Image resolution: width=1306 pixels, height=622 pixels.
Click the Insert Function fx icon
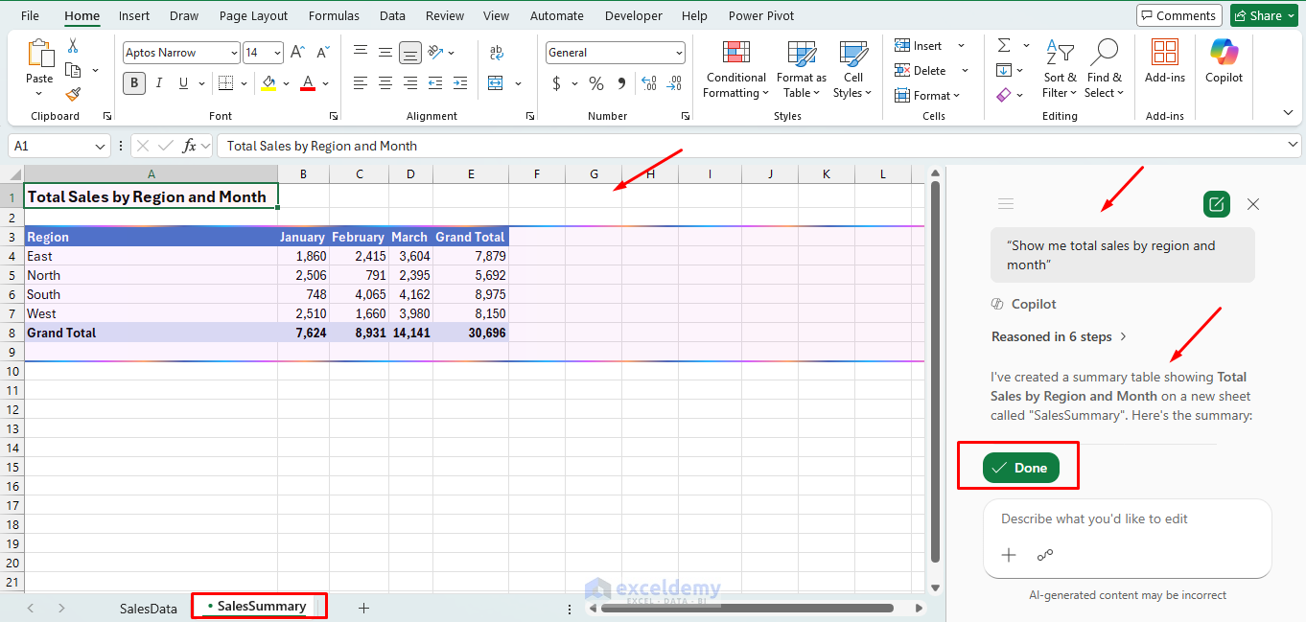tap(190, 146)
